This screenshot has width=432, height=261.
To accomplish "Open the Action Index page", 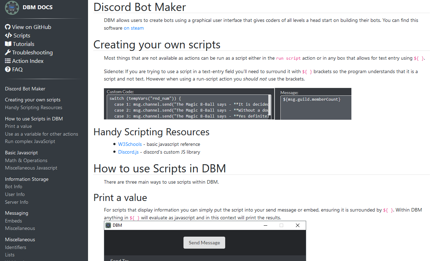I will coord(28,61).
